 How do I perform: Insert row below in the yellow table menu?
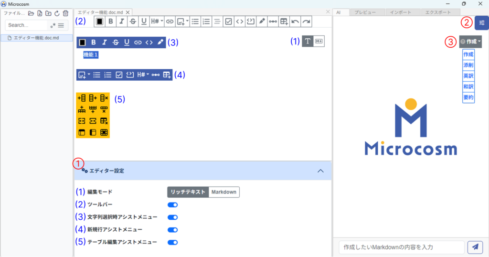[x=93, y=109]
